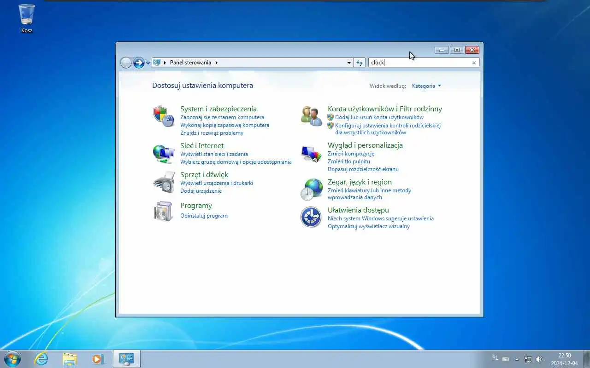Click the taskbar clock showing 22:50
Screen dimensions: 590x368
[x=564, y=359]
